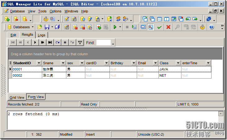Refresh the data with the curved arrow
227x140 pixels.
click(57, 43)
